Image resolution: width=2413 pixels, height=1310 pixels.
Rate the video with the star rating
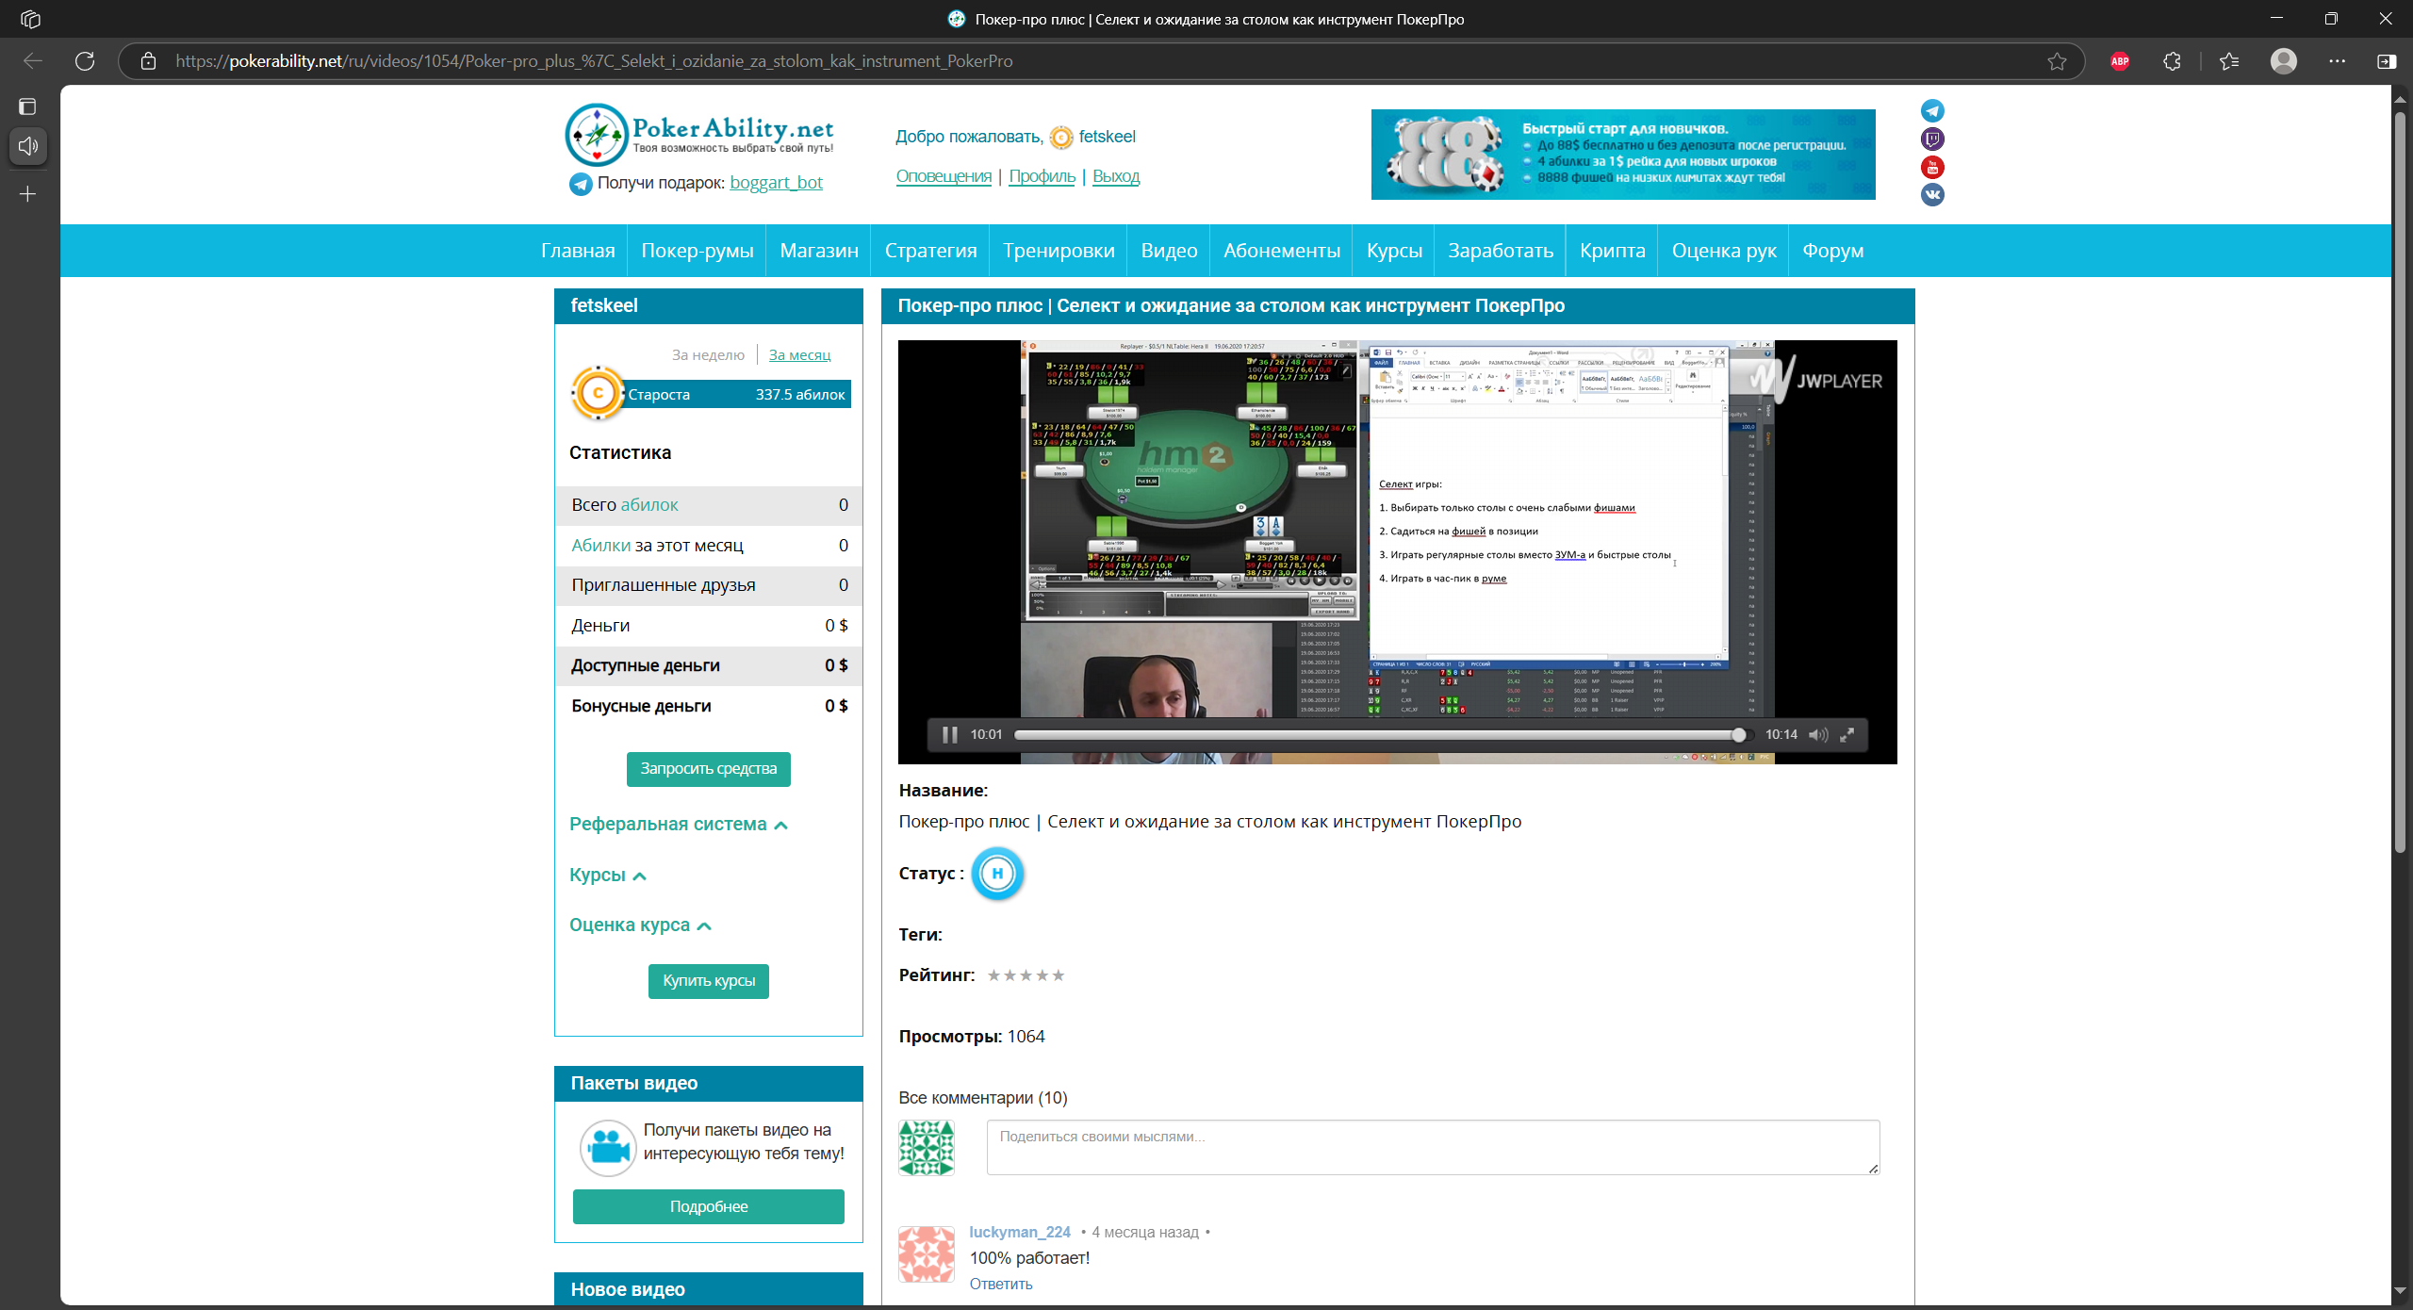(x=1026, y=975)
